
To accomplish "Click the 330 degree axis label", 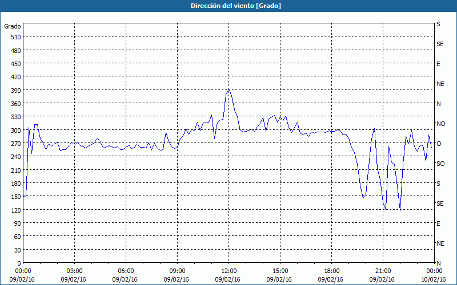I will 16,117.
